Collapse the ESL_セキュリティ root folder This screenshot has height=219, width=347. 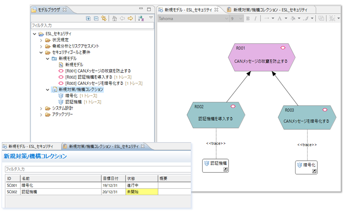[35, 34]
